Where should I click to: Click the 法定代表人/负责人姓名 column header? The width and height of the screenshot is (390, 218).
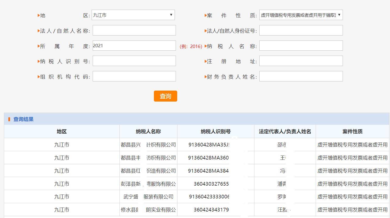[x=285, y=131]
